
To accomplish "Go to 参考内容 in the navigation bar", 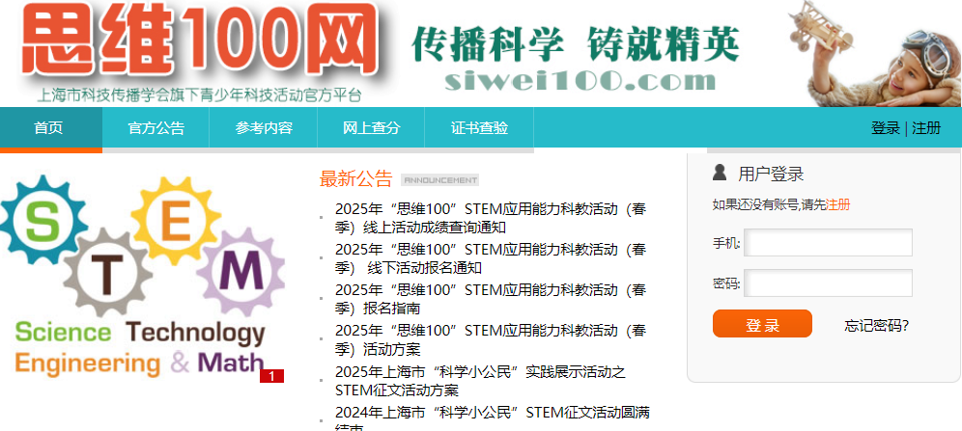I will [x=264, y=128].
